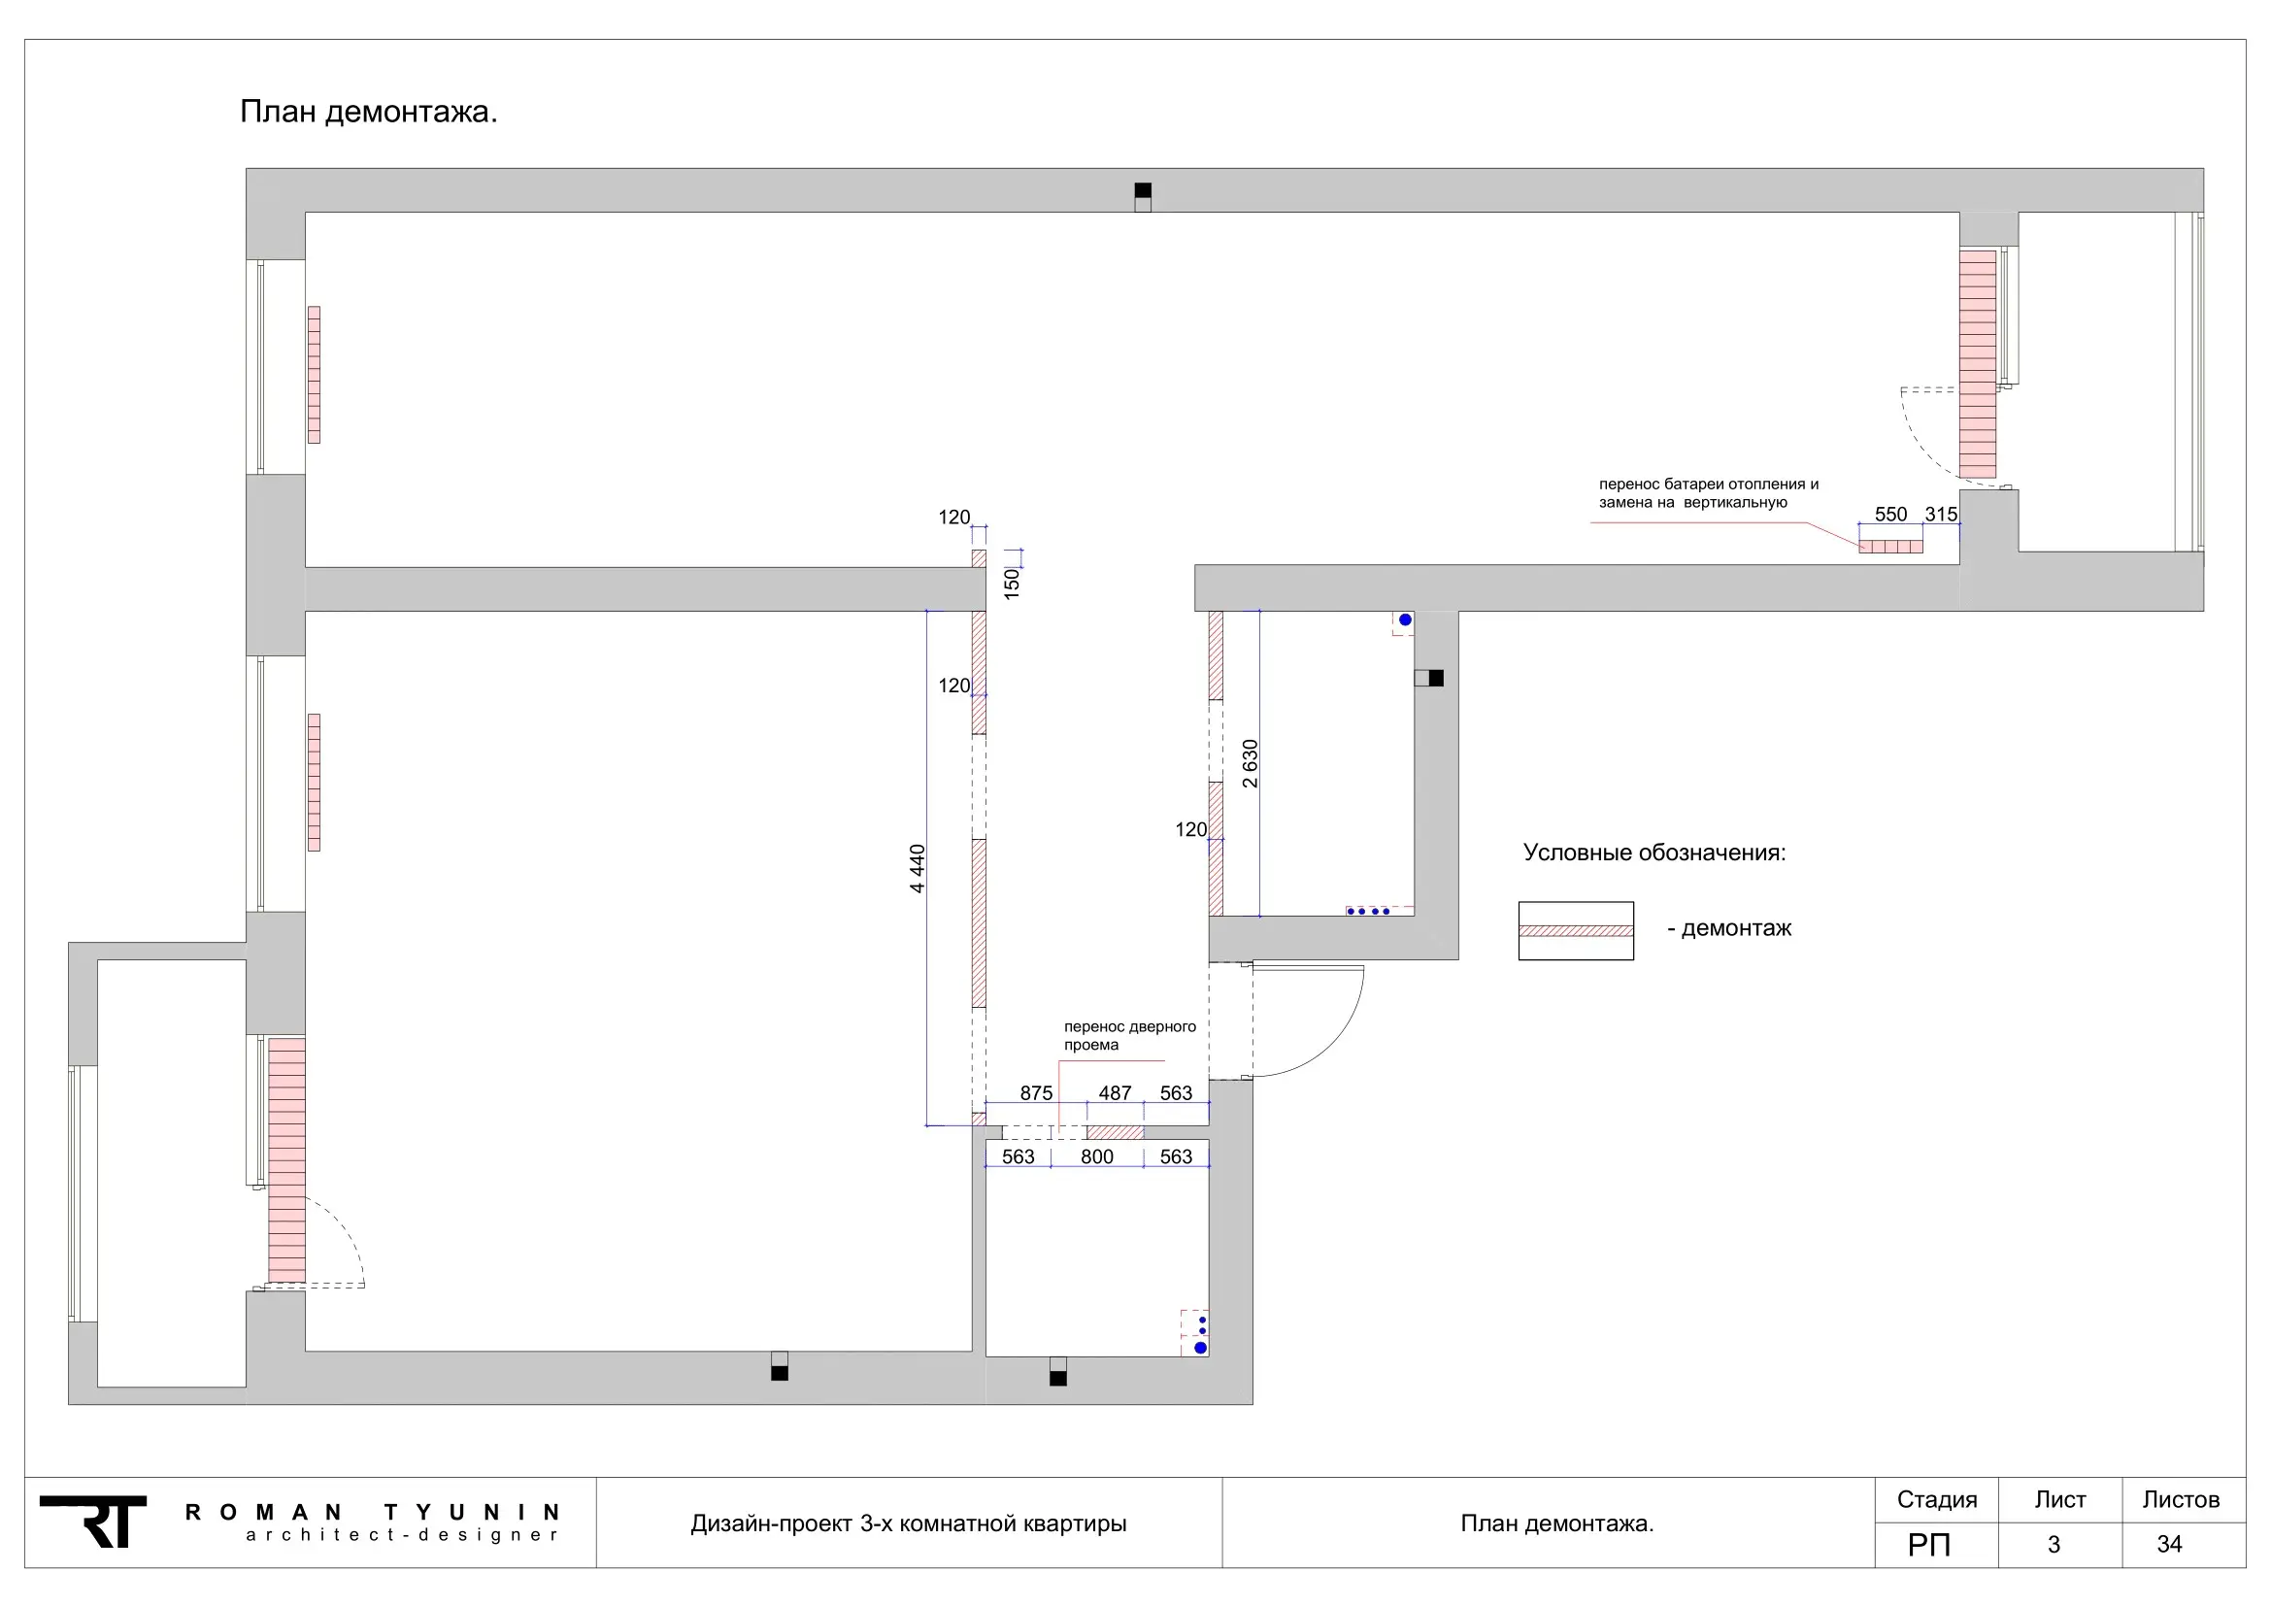The image size is (2271, 1606).
Task: Select the 4 440 vertical dimension label
Action: (917, 868)
